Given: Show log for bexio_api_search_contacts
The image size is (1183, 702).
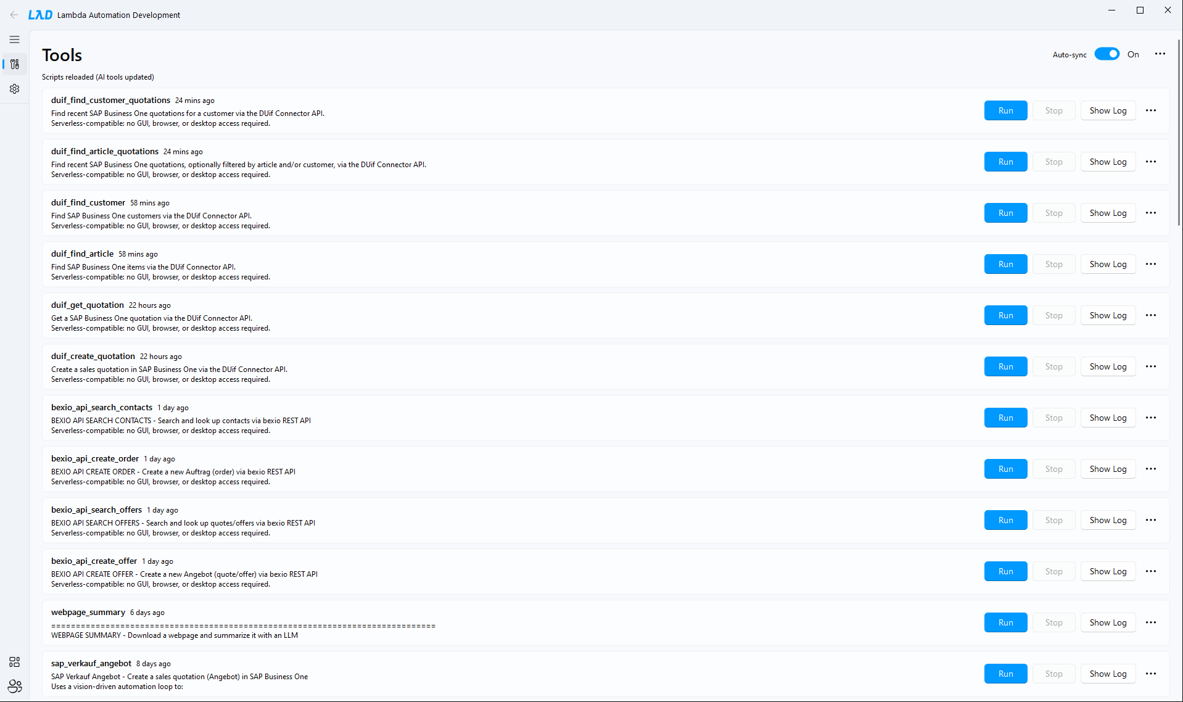Looking at the screenshot, I should point(1108,418).
